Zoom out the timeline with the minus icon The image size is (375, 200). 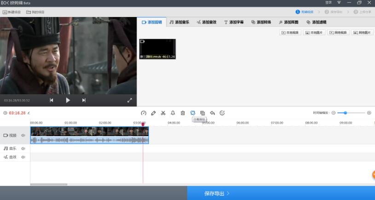[334, 113]
